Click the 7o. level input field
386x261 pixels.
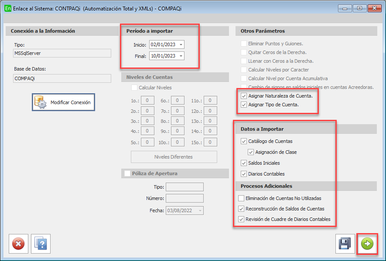(178, 111)
